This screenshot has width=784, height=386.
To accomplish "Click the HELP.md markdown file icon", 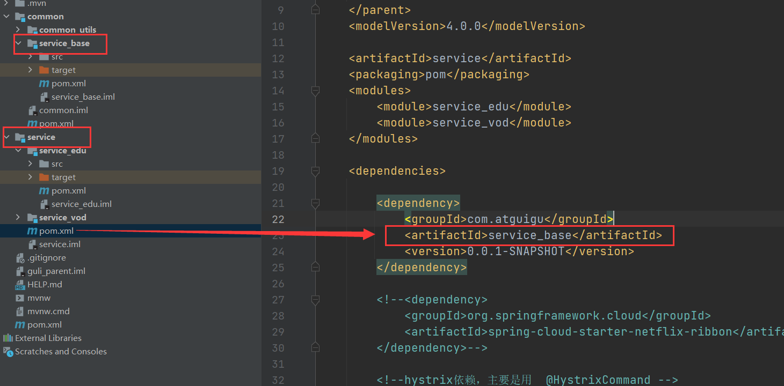I will click(20, 285).
